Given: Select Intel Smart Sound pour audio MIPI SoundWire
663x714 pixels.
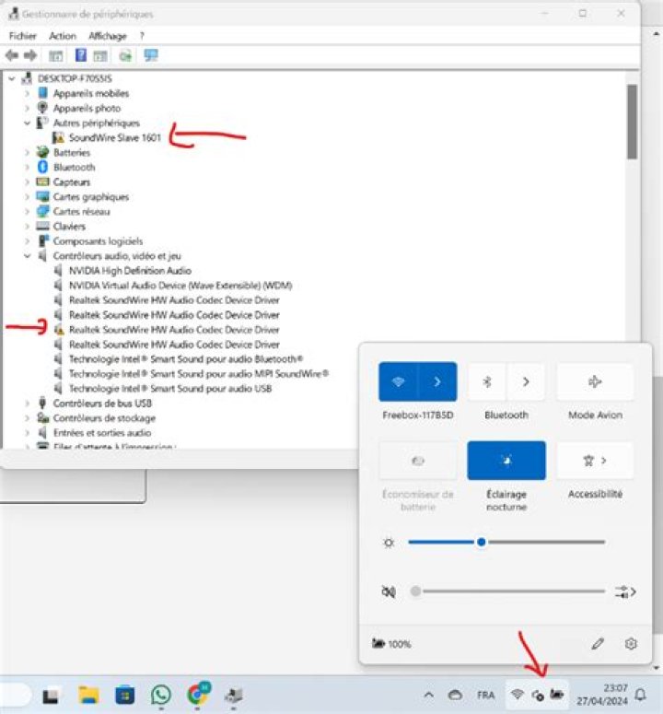Looking at the screenshot, I should click(198, 374).
